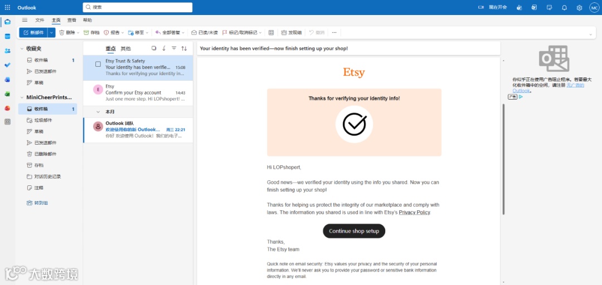Collapse the MiniCheerPrints account folder tree
Viewport: 602px width, 285px height.
coord(22,97)
